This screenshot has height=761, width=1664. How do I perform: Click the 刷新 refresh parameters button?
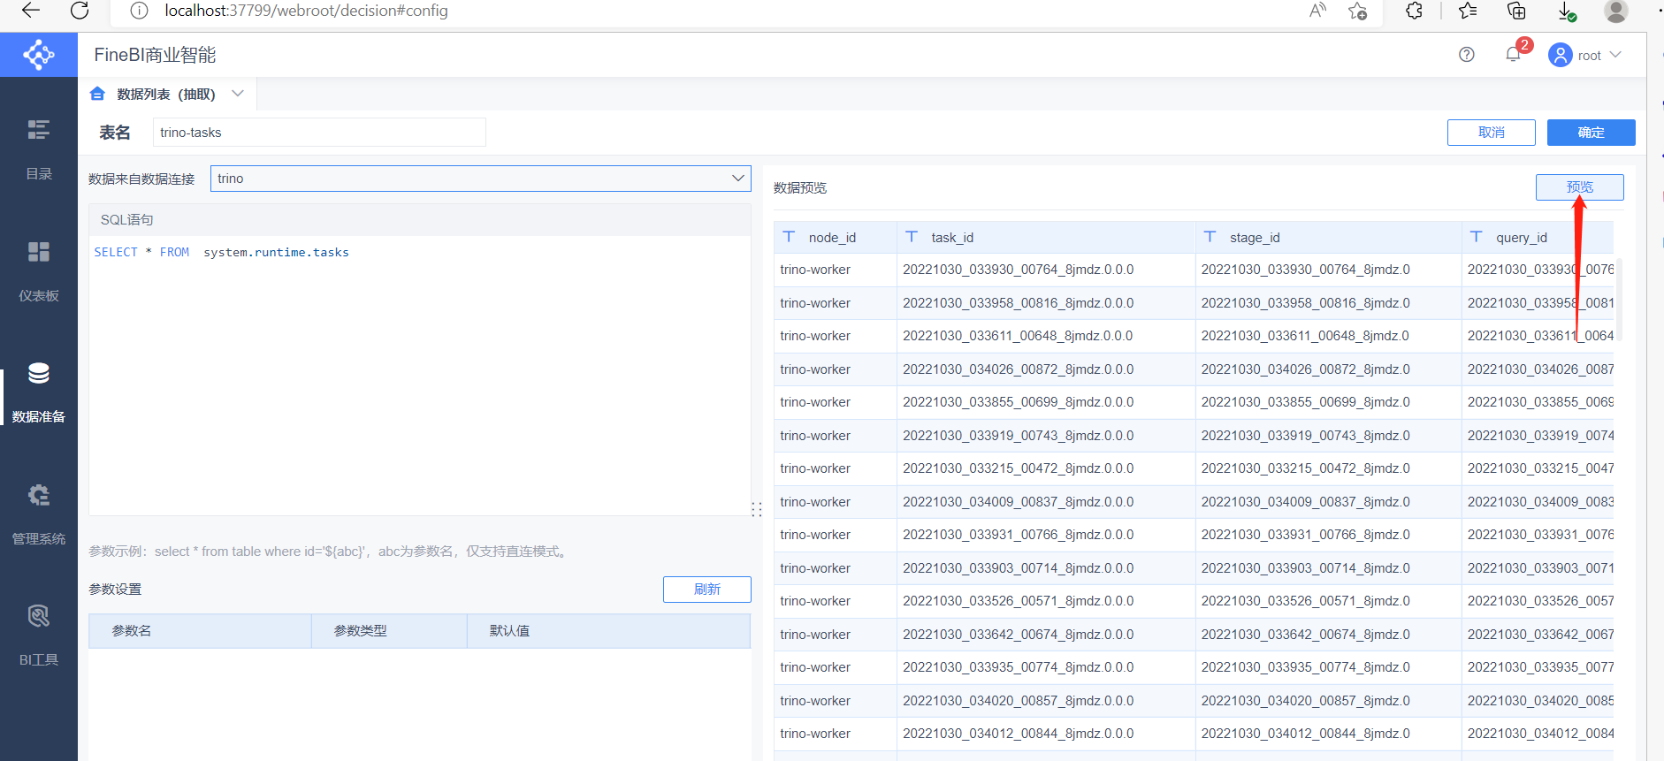[x=707, y=590]
